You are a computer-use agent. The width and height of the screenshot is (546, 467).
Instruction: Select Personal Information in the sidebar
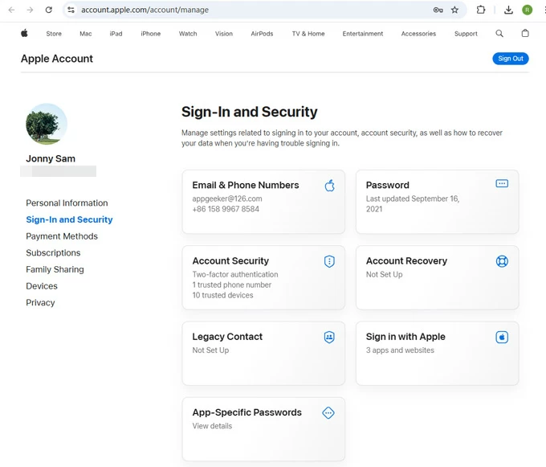coord(67,203)
